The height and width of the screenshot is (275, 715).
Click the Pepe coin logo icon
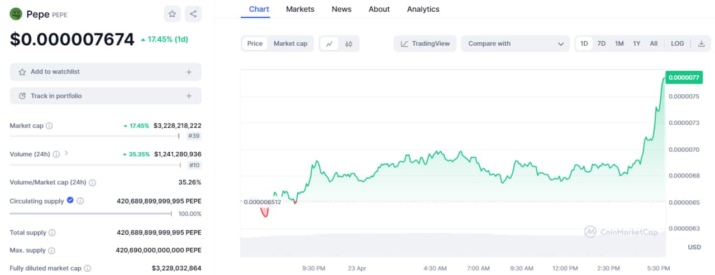coord(16,14)
